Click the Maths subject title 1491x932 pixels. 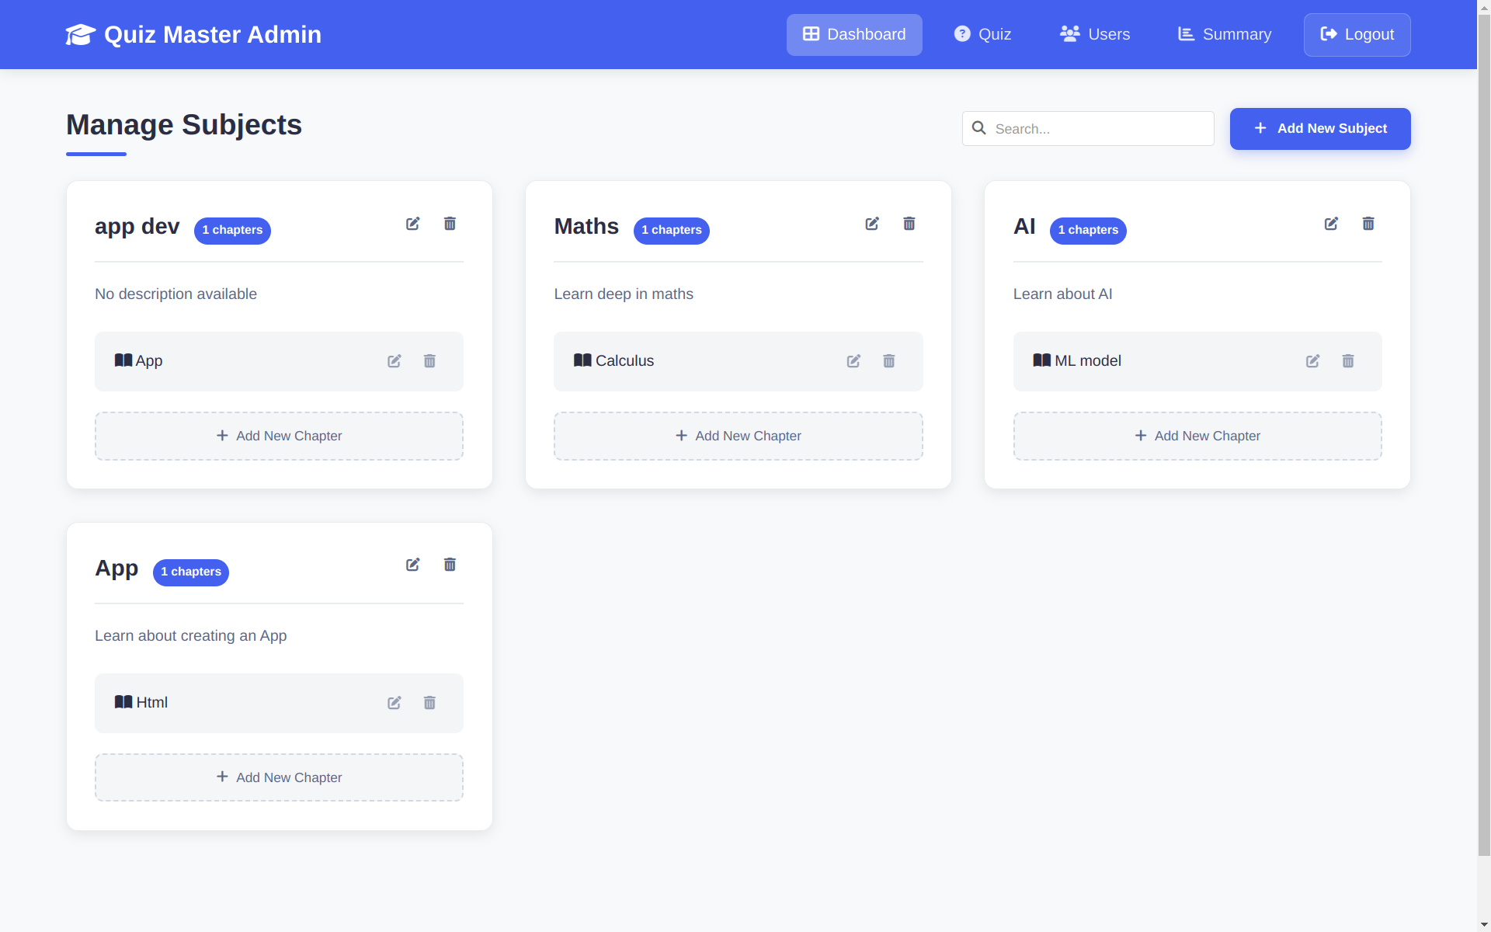pyautogui.click(x=586, y=227)
